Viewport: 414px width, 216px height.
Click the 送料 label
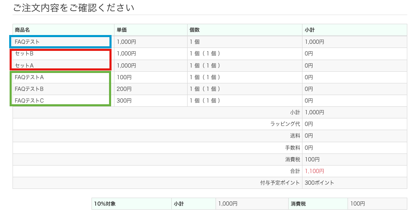(295, 136)
